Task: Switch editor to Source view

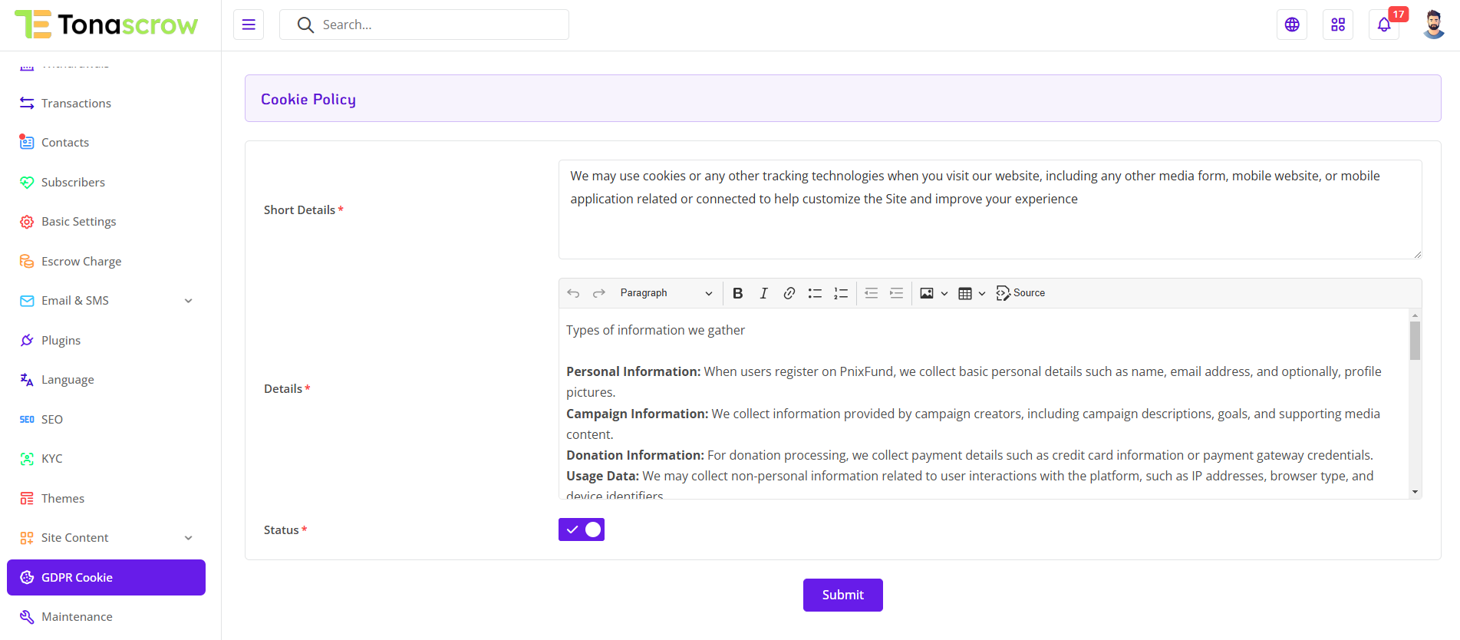Action: pyautogui.click(x=1020, y=293)
